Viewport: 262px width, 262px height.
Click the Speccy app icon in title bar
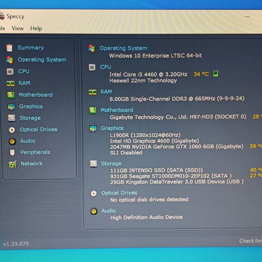(2, 16)
